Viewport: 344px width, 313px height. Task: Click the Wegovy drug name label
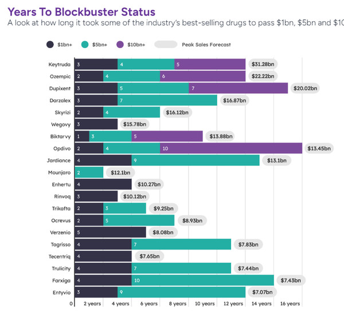[x=60, y=124]
